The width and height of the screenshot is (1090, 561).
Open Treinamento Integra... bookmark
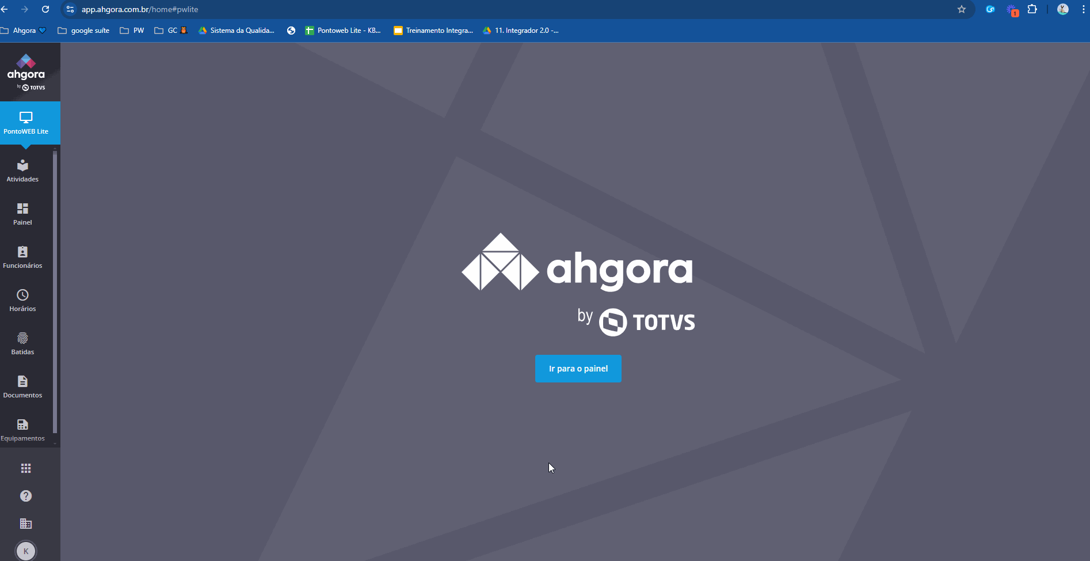click(433, 31)
